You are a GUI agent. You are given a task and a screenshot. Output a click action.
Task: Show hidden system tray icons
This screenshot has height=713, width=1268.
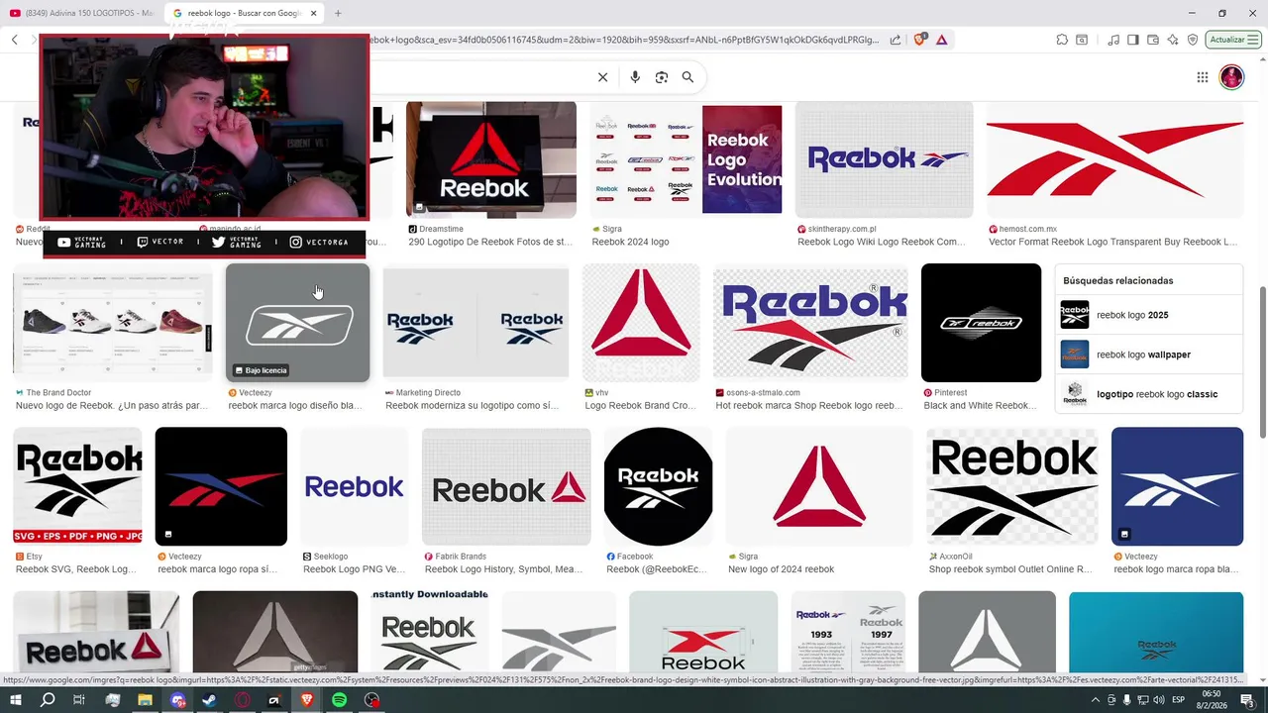coord(1097,700)
